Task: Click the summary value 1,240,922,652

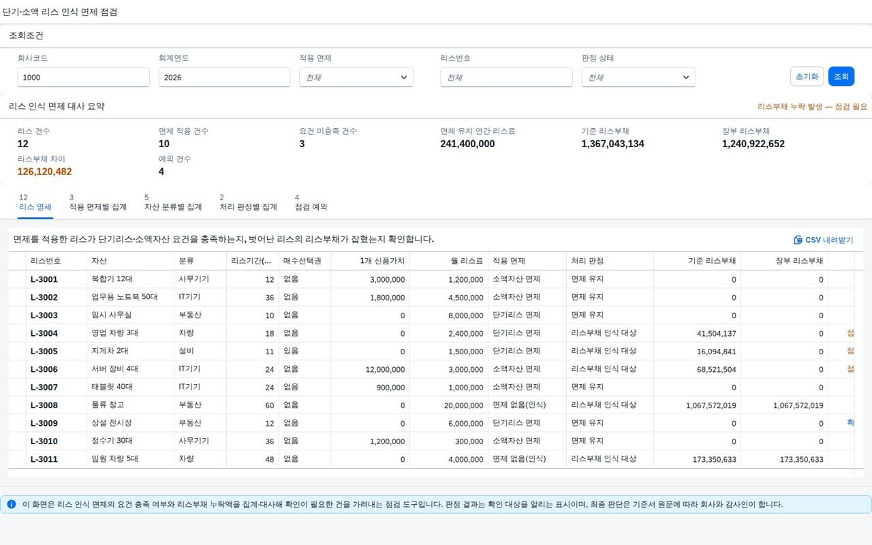Action: pyautogui.click(x=753, y=144)
